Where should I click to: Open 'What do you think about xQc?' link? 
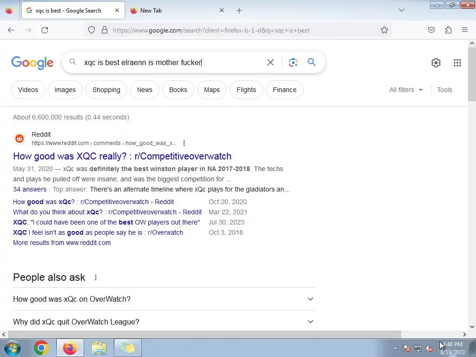tap(107, 212)
